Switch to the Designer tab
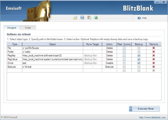 (12, 28)
